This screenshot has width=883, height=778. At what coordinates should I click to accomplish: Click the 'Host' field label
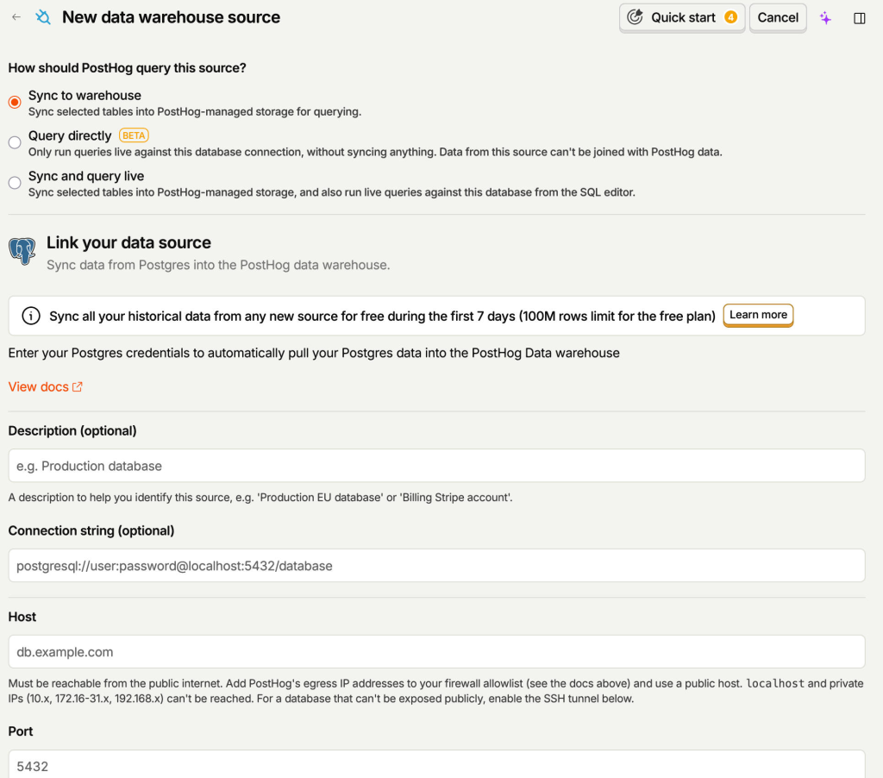click(22, 617)
